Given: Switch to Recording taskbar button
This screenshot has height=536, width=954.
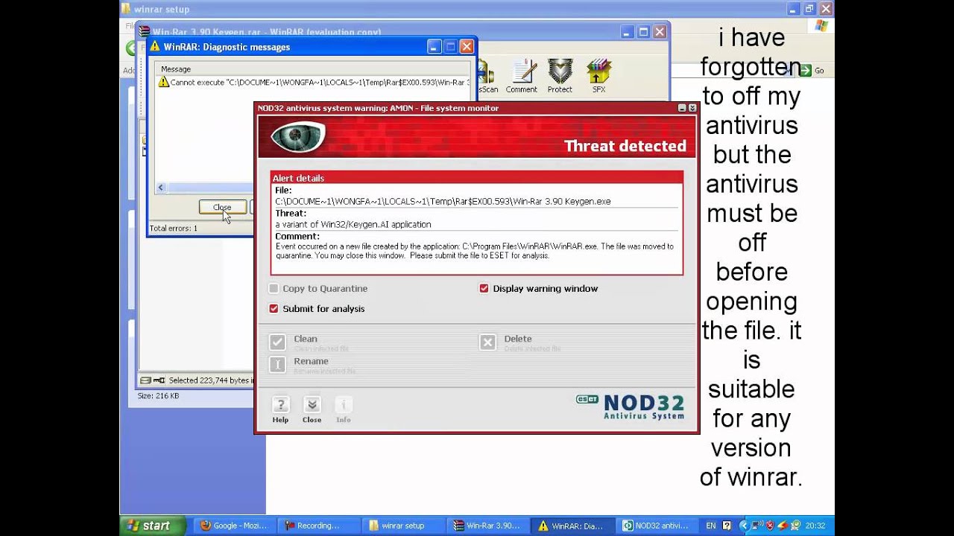Looking at the screenshot, I should pyautogui.click(x=318, y=526).
